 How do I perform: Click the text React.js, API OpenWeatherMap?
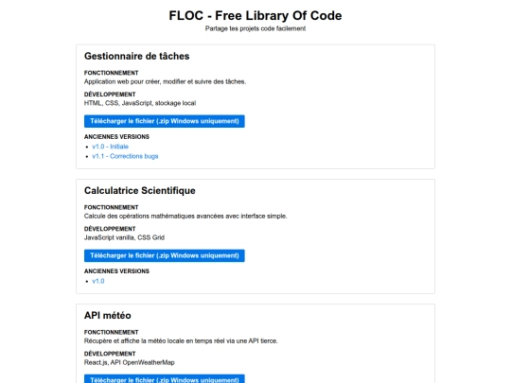tap(130, 362)
